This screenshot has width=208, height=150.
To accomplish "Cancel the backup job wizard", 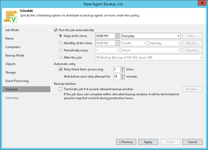I will [192, 142].
